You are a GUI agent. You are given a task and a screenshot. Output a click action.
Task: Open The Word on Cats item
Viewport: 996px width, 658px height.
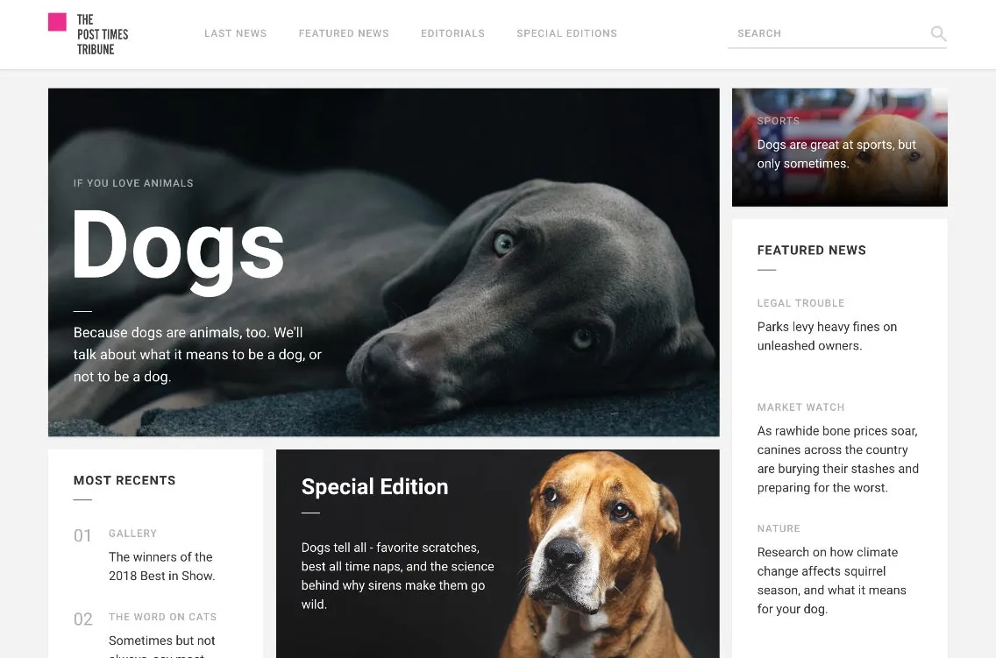pos(162,617)
